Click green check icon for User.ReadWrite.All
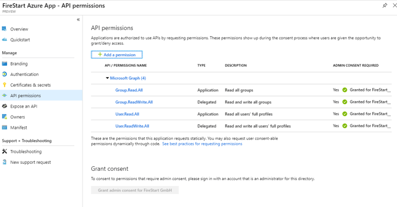This screenshot has height=207, width=397. point(344,126)
